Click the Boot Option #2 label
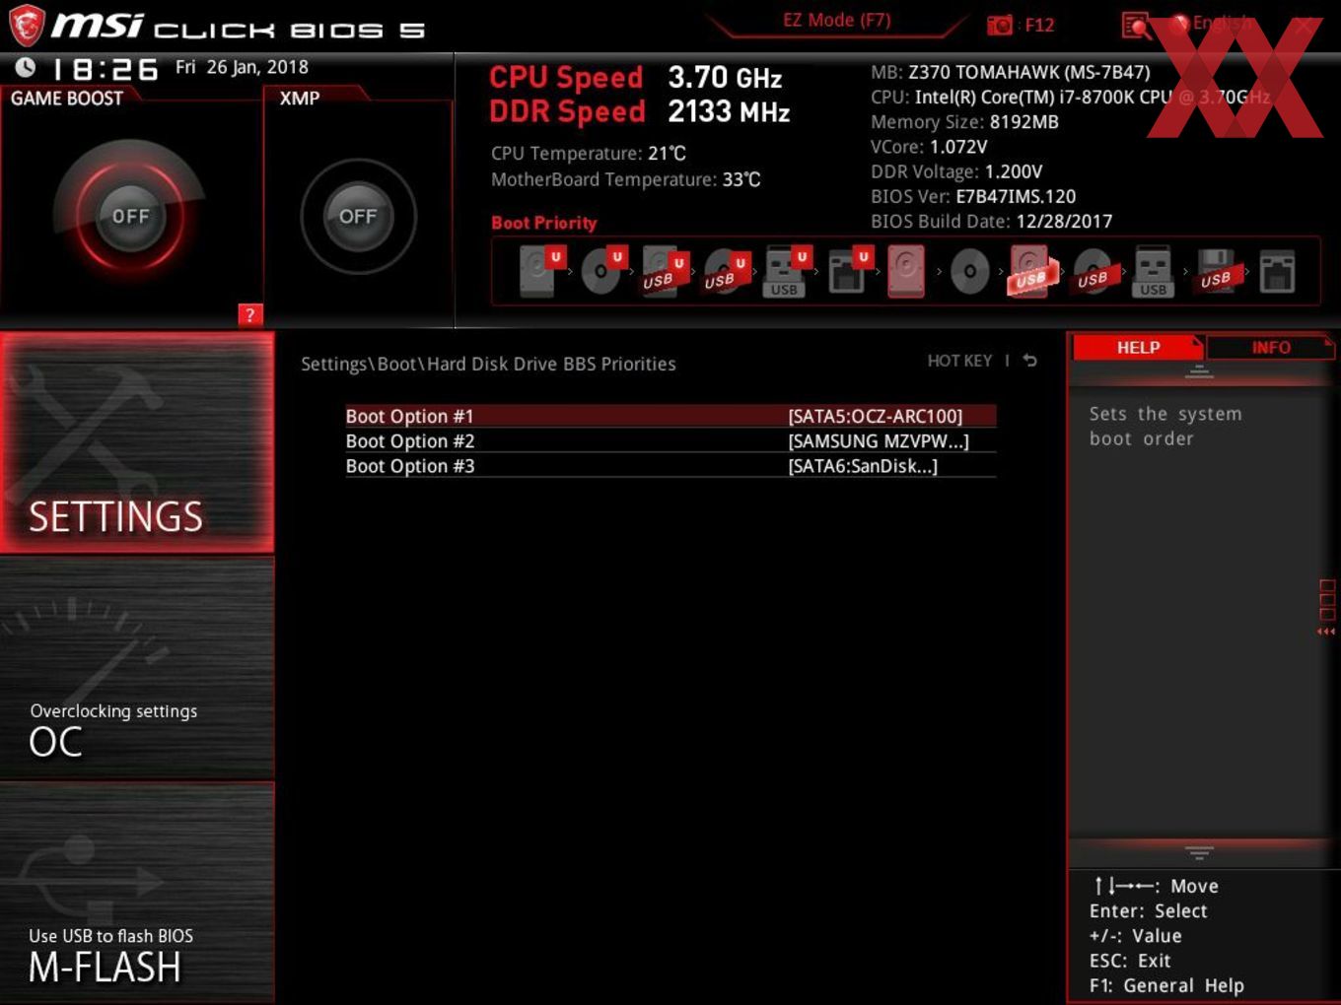The width and height of the screenshot is (1341, 1005). (410, 440)
